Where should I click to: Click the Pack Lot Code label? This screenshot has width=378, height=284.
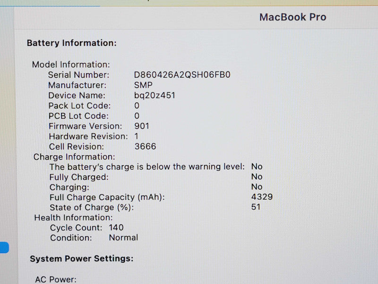coord(79,106)
